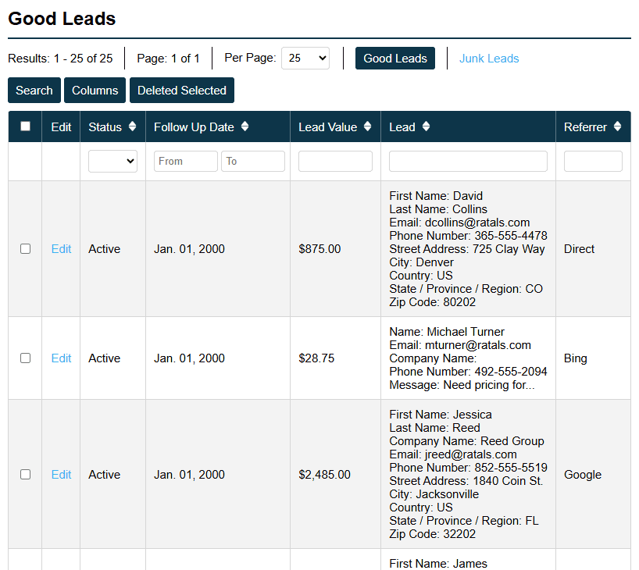Switch to Good Leads view
This screenshot has width=639, height=570.
click(x=395, y=59)
